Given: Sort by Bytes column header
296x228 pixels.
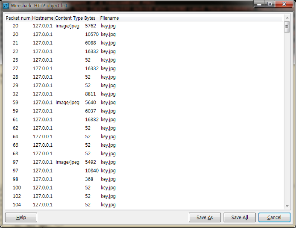Looking at the screenshot, I should [x=91, y=18].
